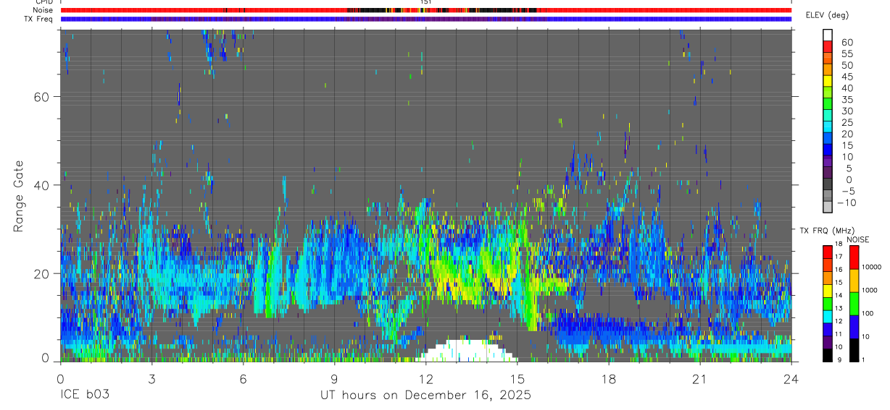
Task: Click the 'Noise' row label at top
Action: point(43,10)
